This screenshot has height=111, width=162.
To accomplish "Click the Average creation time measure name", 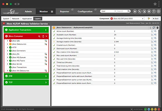I will [x=69, y=42].
